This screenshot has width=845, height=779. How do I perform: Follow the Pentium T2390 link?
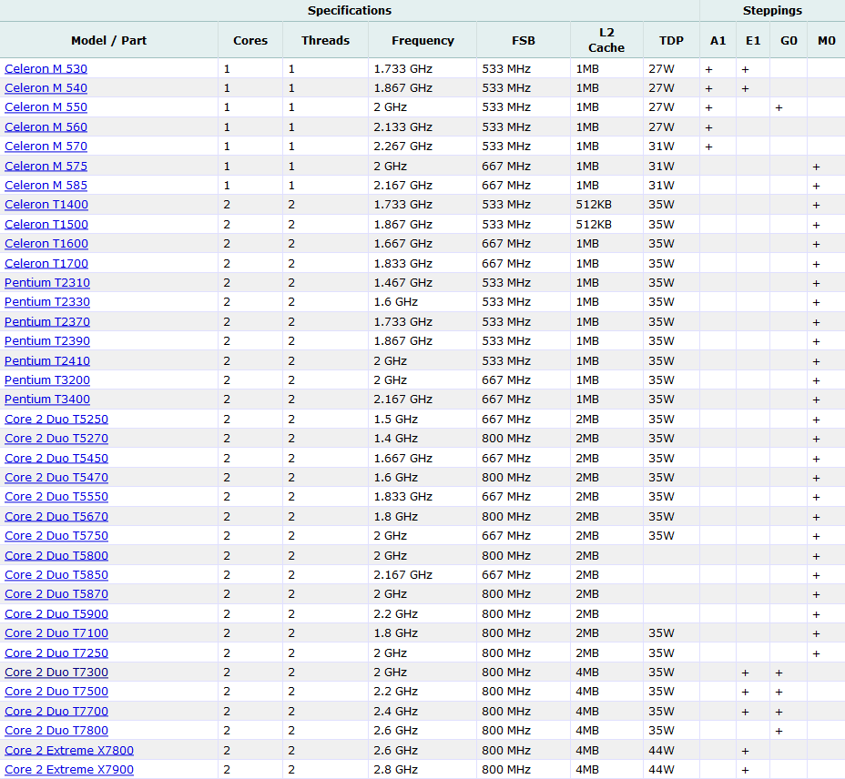pos(47,341)
